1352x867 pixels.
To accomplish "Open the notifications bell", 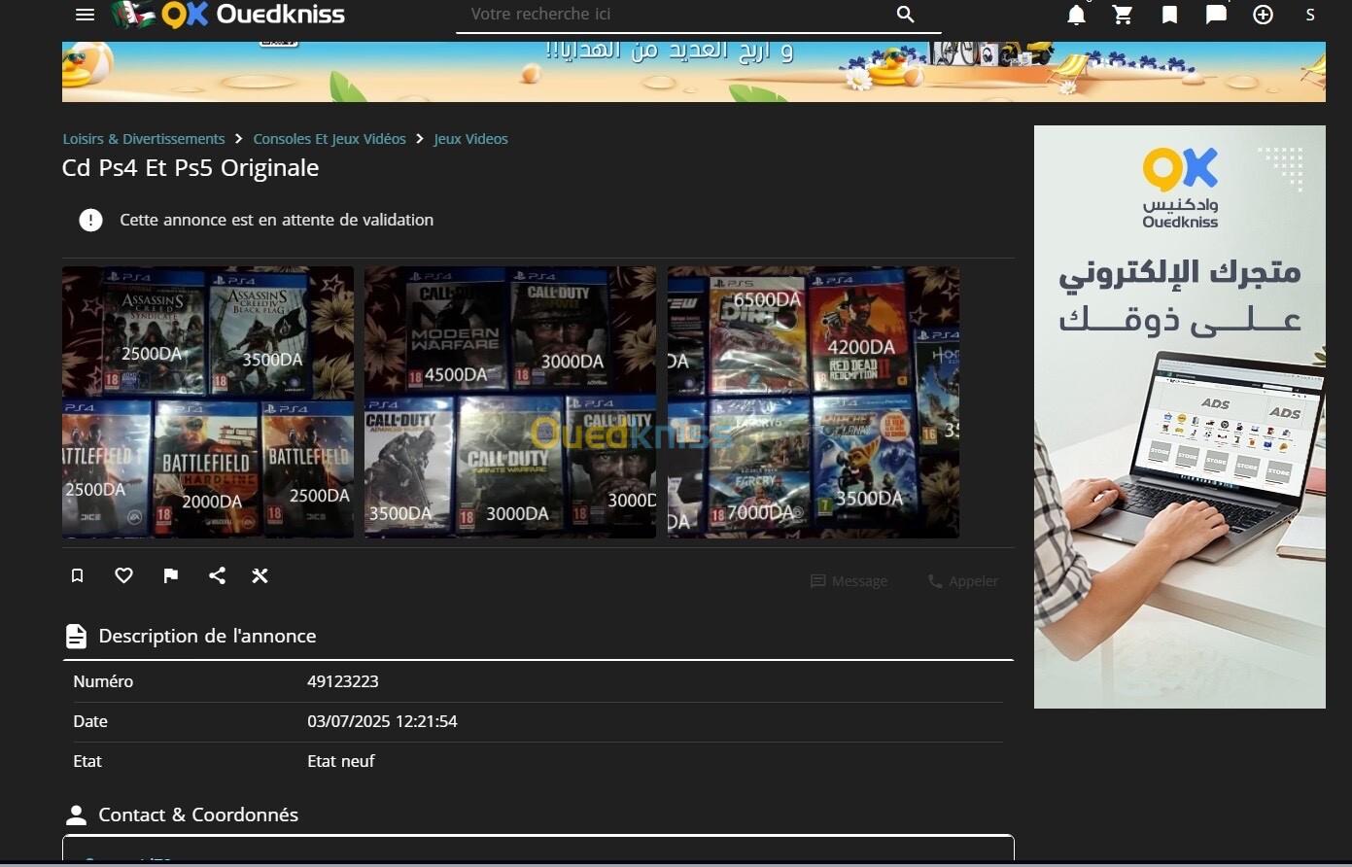I will tap(1076, 15).
